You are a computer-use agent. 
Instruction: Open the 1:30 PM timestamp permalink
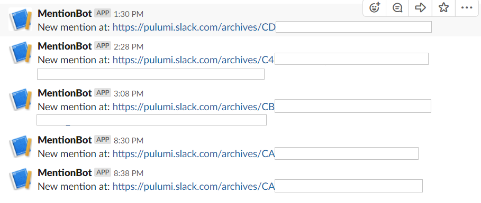pyautogui.click(x=129, y=14)
